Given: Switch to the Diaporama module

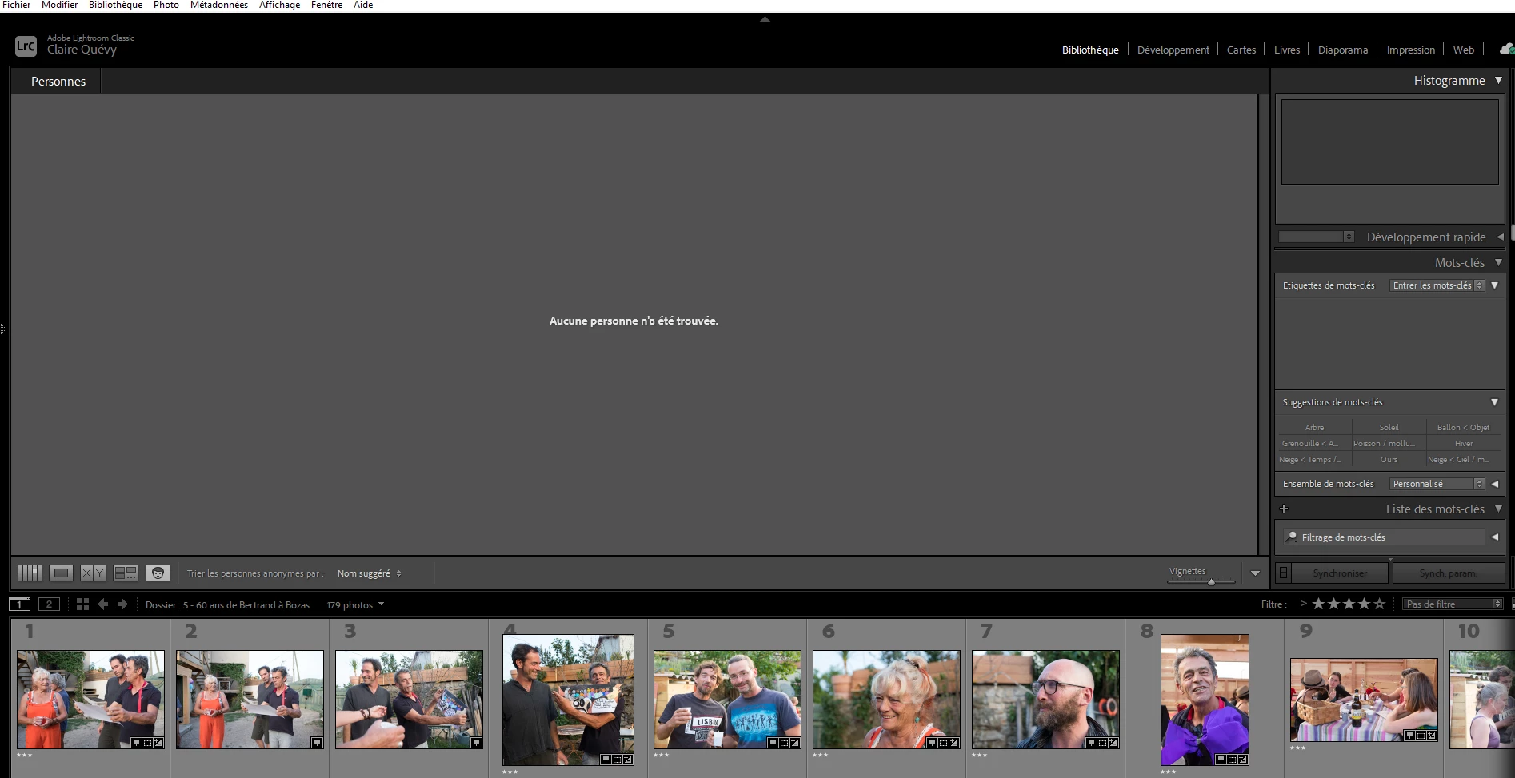Looking at the screenshot, I should pyautogui.click(x=1343, y=50).
